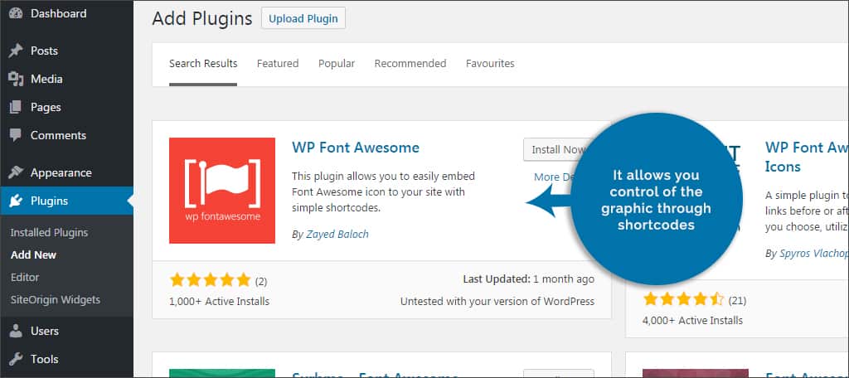
Task: Click the WP Font Awesome description text
Action: (383, 191)
